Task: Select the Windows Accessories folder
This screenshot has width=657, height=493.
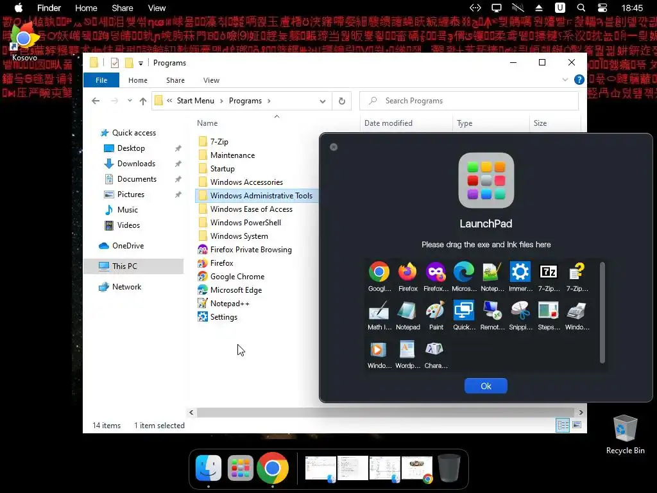Action: pyautogui.click(x=246, y=182)
